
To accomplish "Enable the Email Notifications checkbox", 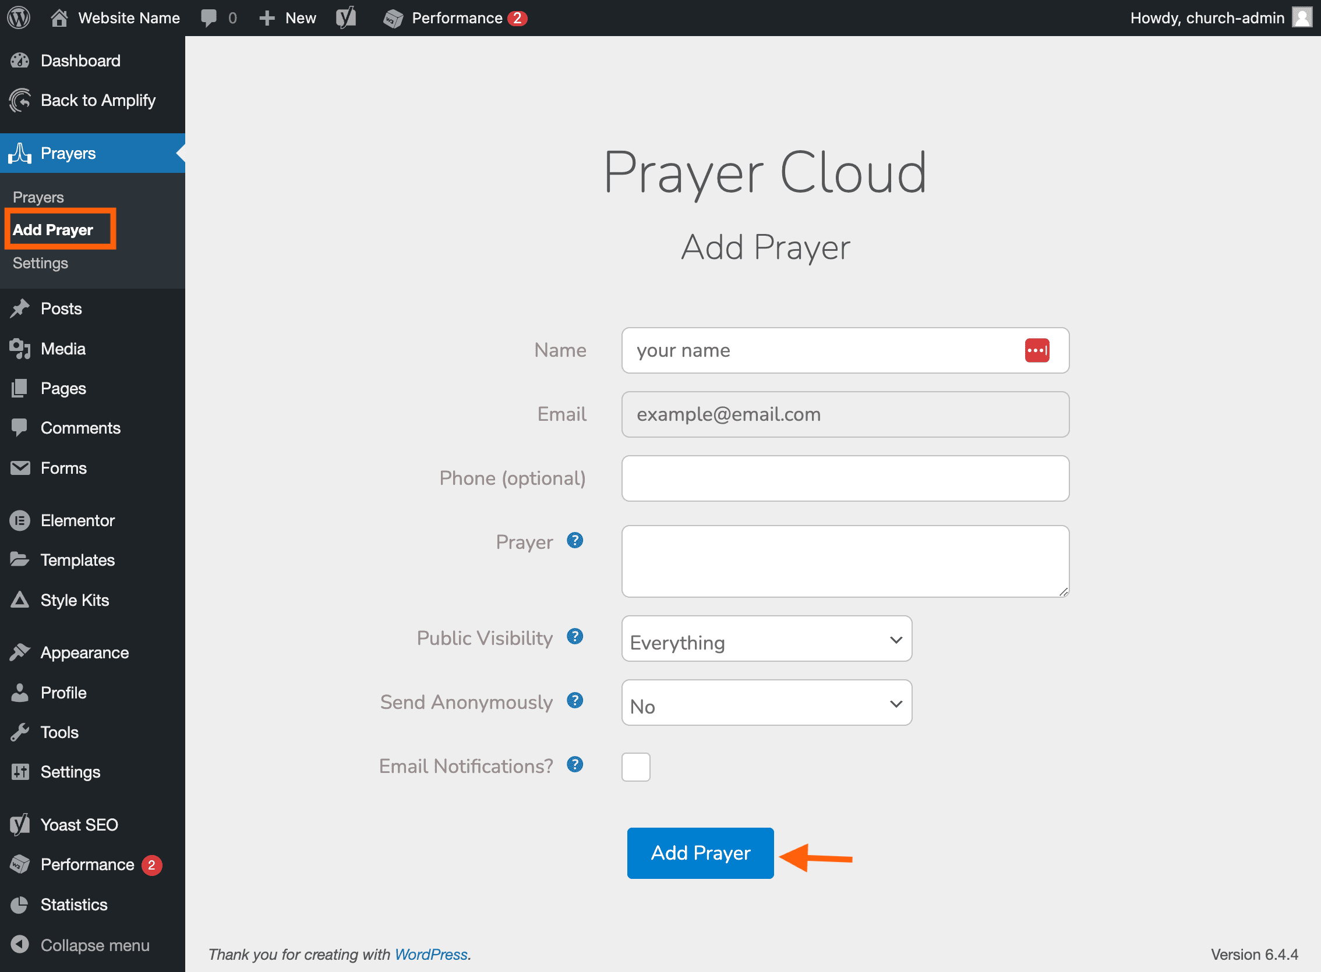I will [636, 767].
